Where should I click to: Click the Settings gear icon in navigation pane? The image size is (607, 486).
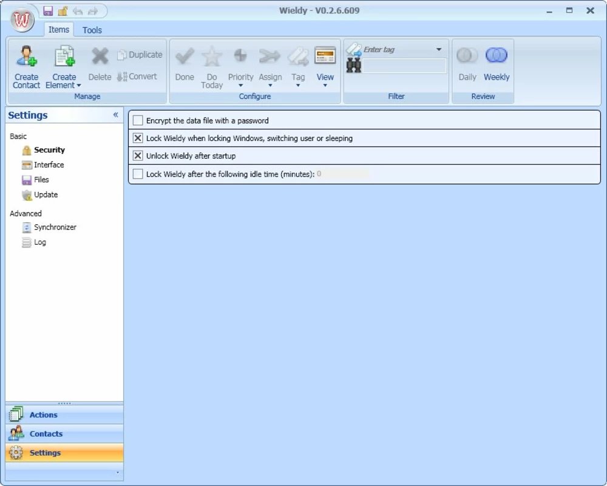click(x=16, y=452)
